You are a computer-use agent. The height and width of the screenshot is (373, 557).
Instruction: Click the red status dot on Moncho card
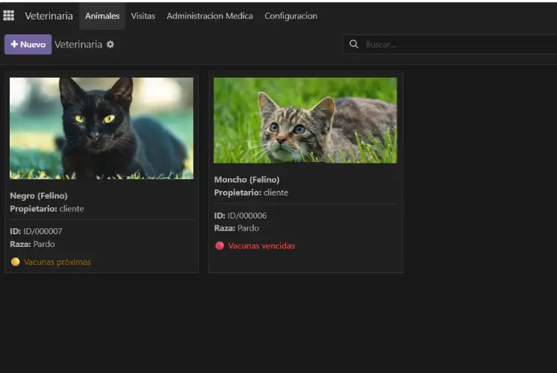(220, 245)
